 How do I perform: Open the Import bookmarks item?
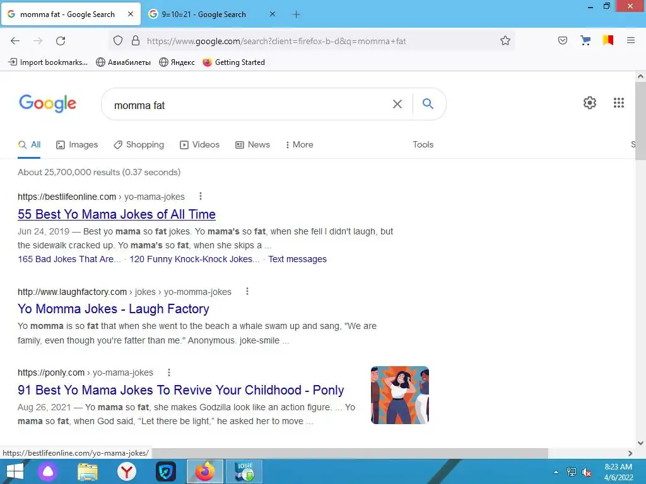48,62
